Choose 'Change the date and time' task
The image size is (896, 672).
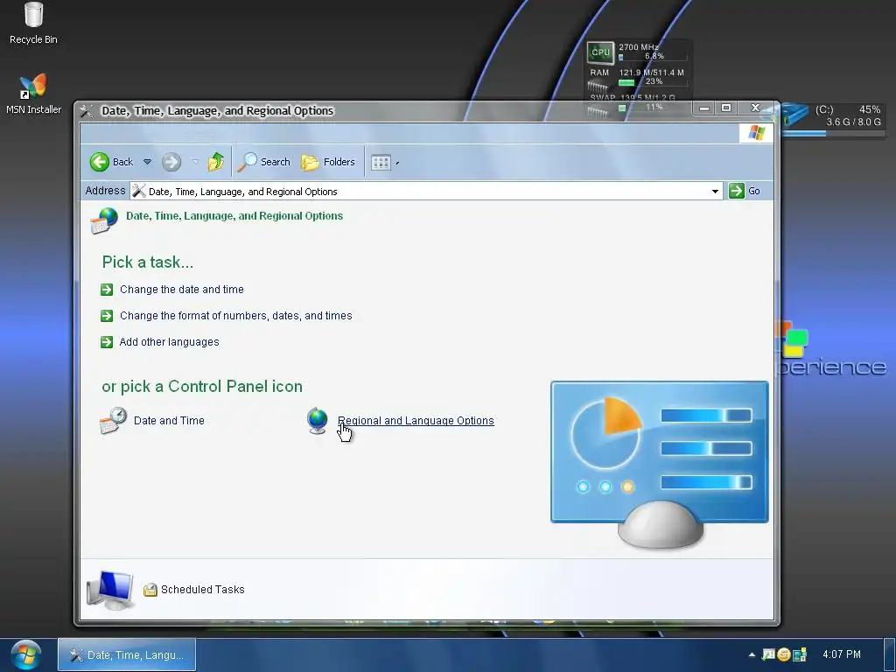182,290
